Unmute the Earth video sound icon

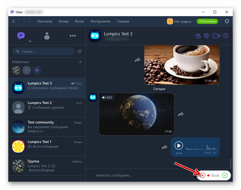pyautogui.click(x=104, y=97)
